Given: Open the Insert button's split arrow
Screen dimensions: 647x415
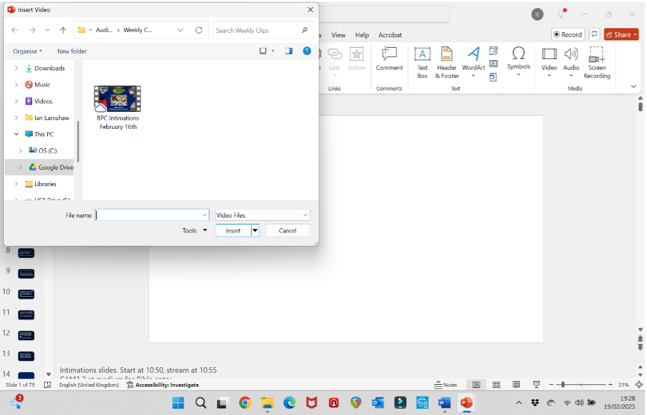Looking at the screenshot, I should [x=255, y=231].
